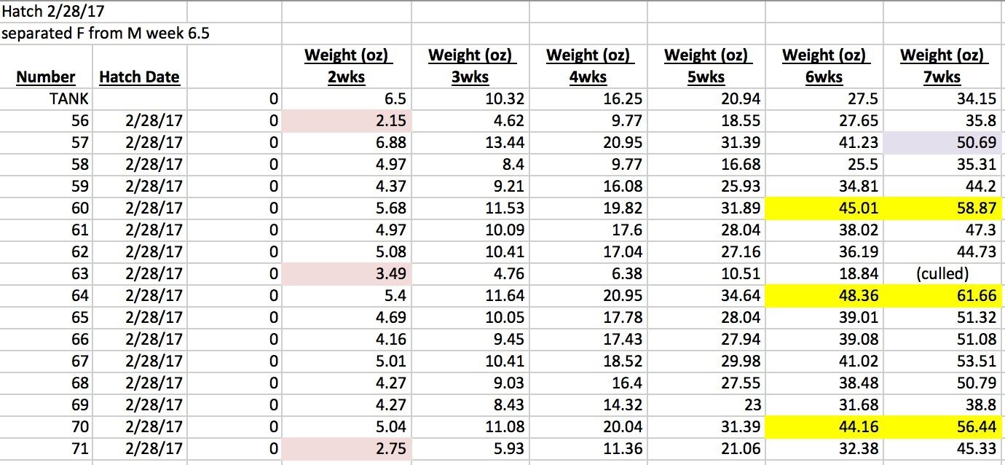Select the yellow-highlighted 61.66 cell
Image resolution: width=1005 pixels, height=465 pixels.
click(x=942, y=296)
